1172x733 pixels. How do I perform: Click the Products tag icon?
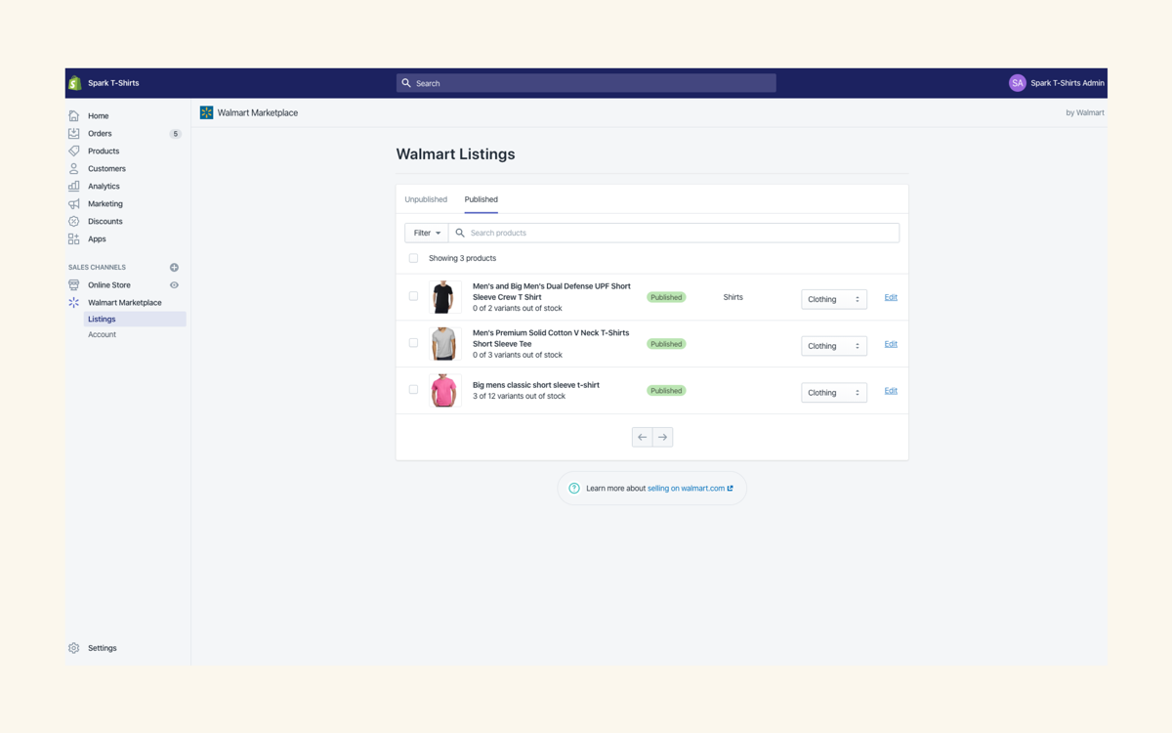point(74,151)
